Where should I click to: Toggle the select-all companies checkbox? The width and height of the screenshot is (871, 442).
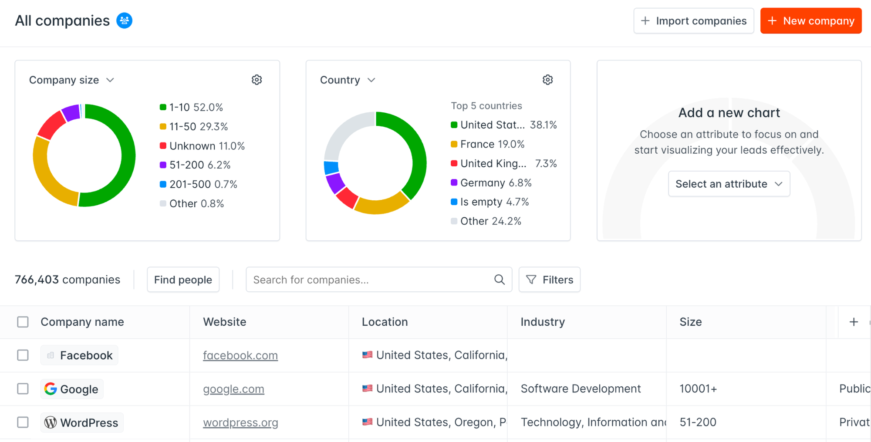coord(23,322)
